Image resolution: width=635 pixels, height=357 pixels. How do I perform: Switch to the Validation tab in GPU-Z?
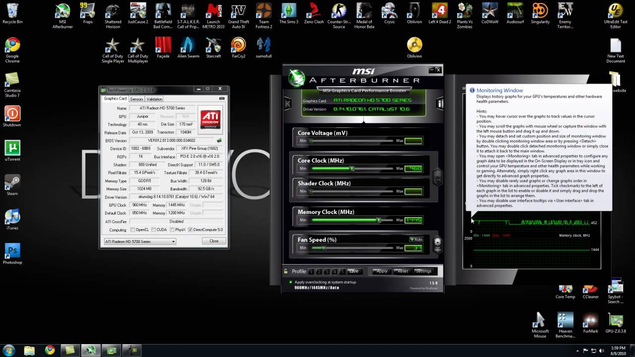[154, 99]
